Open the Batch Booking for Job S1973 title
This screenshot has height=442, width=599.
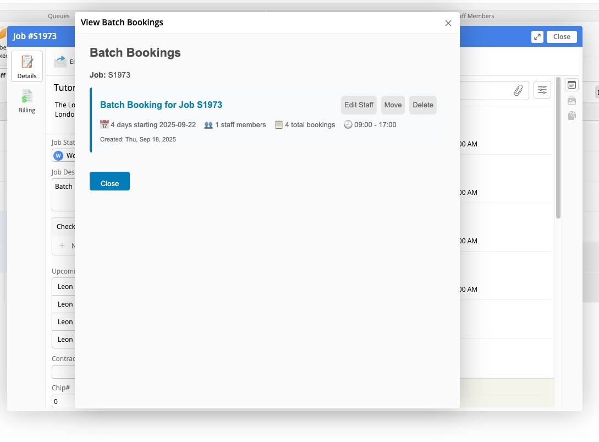pos(161,105)
